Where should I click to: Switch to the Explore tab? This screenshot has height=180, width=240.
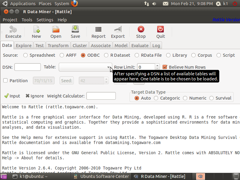point(24,46)
